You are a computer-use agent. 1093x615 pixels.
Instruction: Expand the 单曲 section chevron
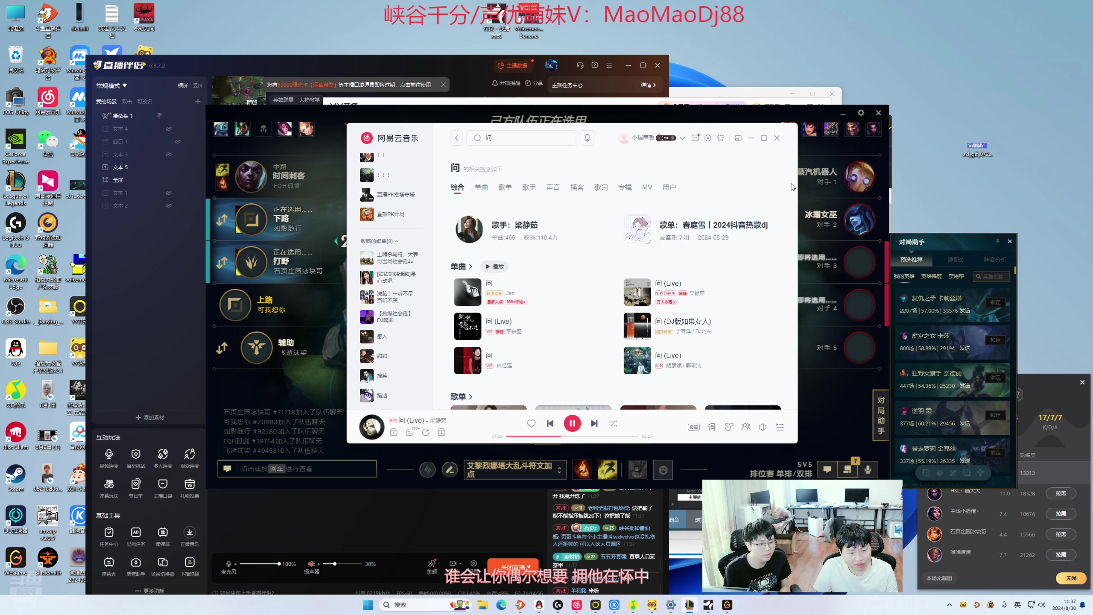coord(471,266)
